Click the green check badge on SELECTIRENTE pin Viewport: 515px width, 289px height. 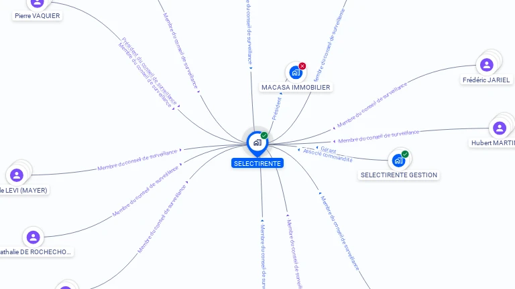point(264,135)
